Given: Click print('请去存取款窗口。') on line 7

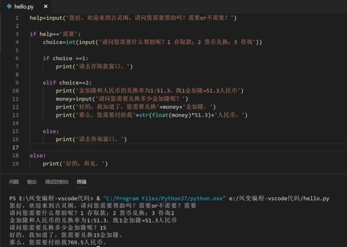Looking at the screenshot, I should (94, 66).
